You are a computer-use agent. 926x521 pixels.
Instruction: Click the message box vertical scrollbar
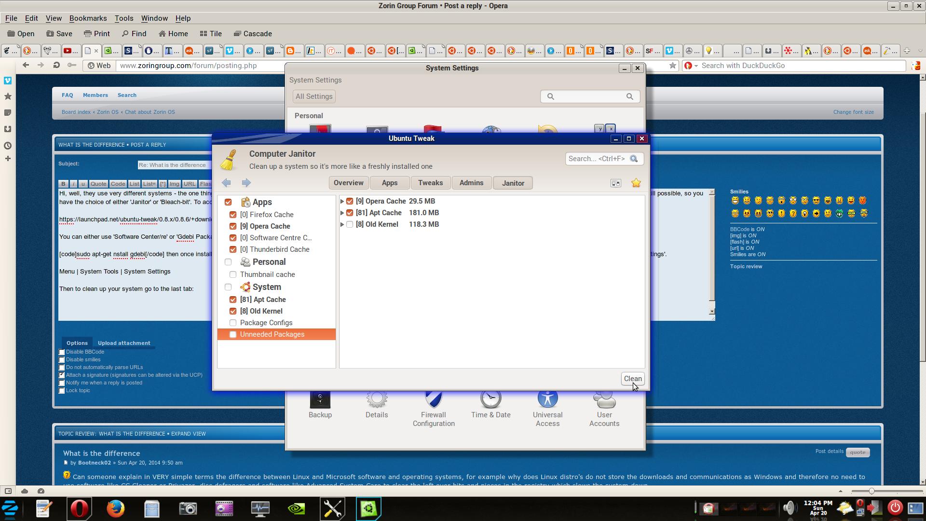712,252
